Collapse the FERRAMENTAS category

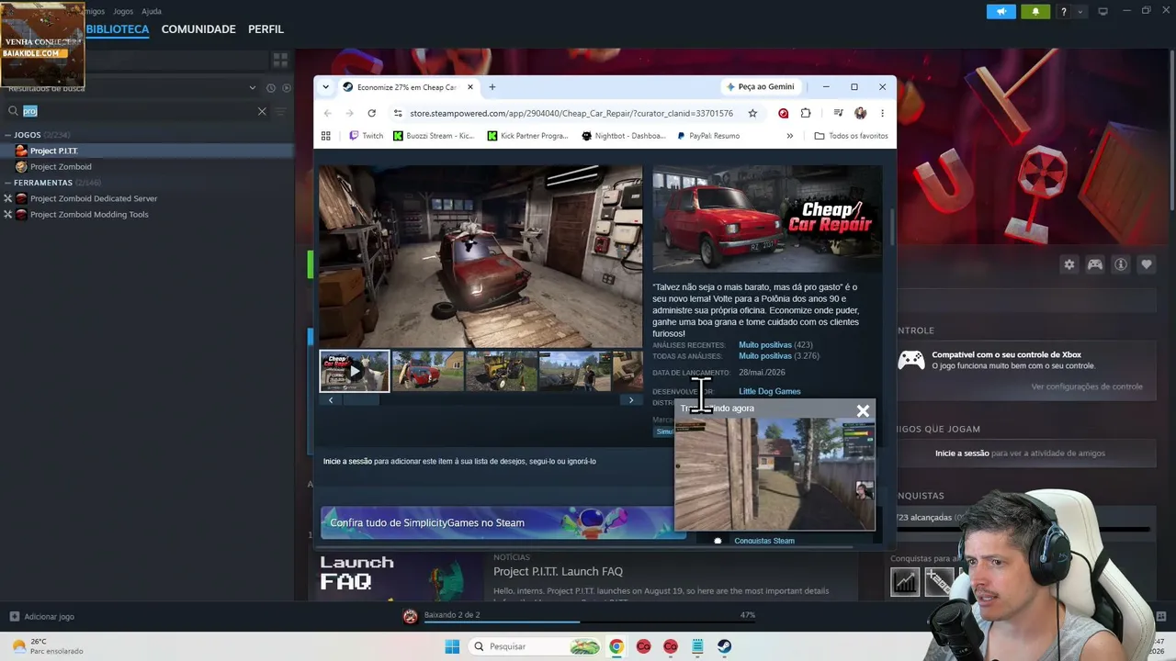(x=7, y=183)
